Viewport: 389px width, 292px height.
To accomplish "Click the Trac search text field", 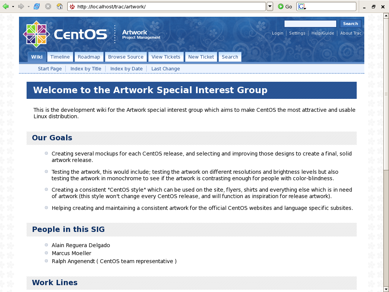I will click(x=310, y=24).
